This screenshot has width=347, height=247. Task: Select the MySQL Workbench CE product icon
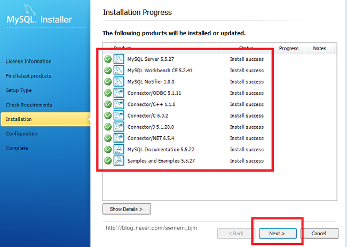(x=119, y=70)
